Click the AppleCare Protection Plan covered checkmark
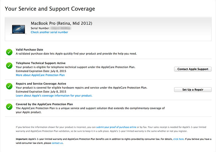This screenshot has width=216, height=152. pos(9,107)
